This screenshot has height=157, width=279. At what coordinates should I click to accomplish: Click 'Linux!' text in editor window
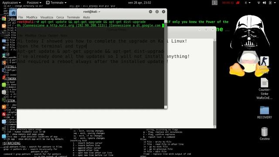coord(179,41)
